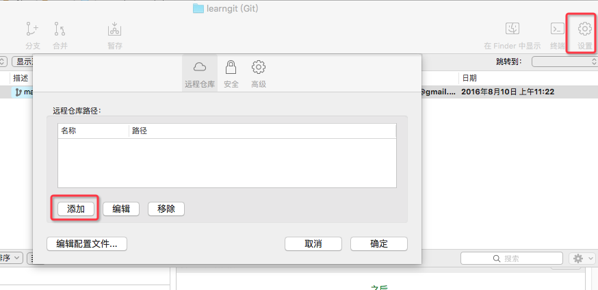Click Edit Config File (编辑配置文件...) button

tap(87, 244)
